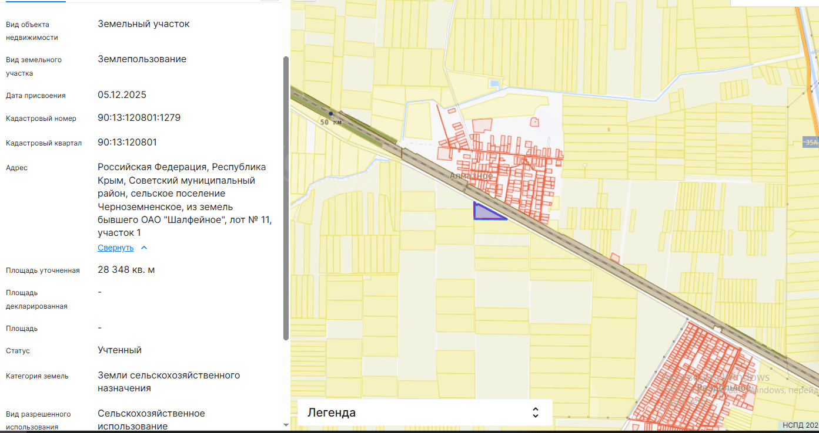Click the small blue pond on the map

(x=495, y=84)
